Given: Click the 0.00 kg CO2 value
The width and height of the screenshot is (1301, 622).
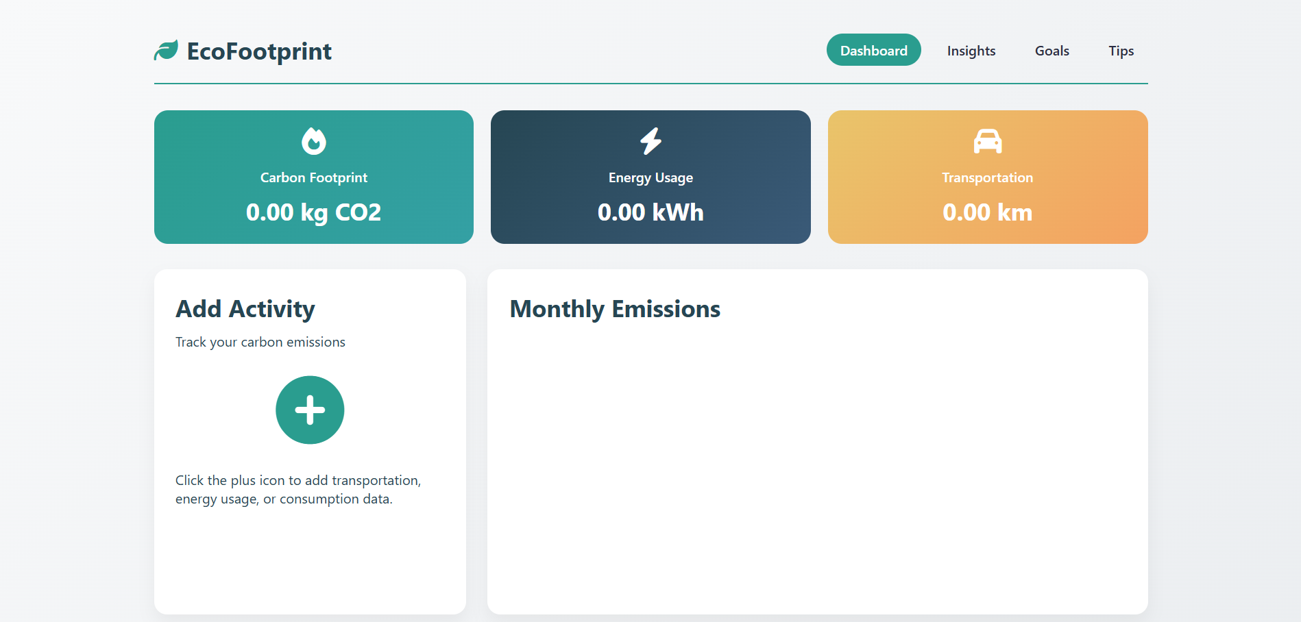Looking at the screenshot, I should (x=314, y=212).
